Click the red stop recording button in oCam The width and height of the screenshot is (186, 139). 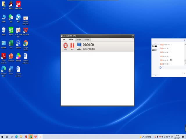(65, 45)
